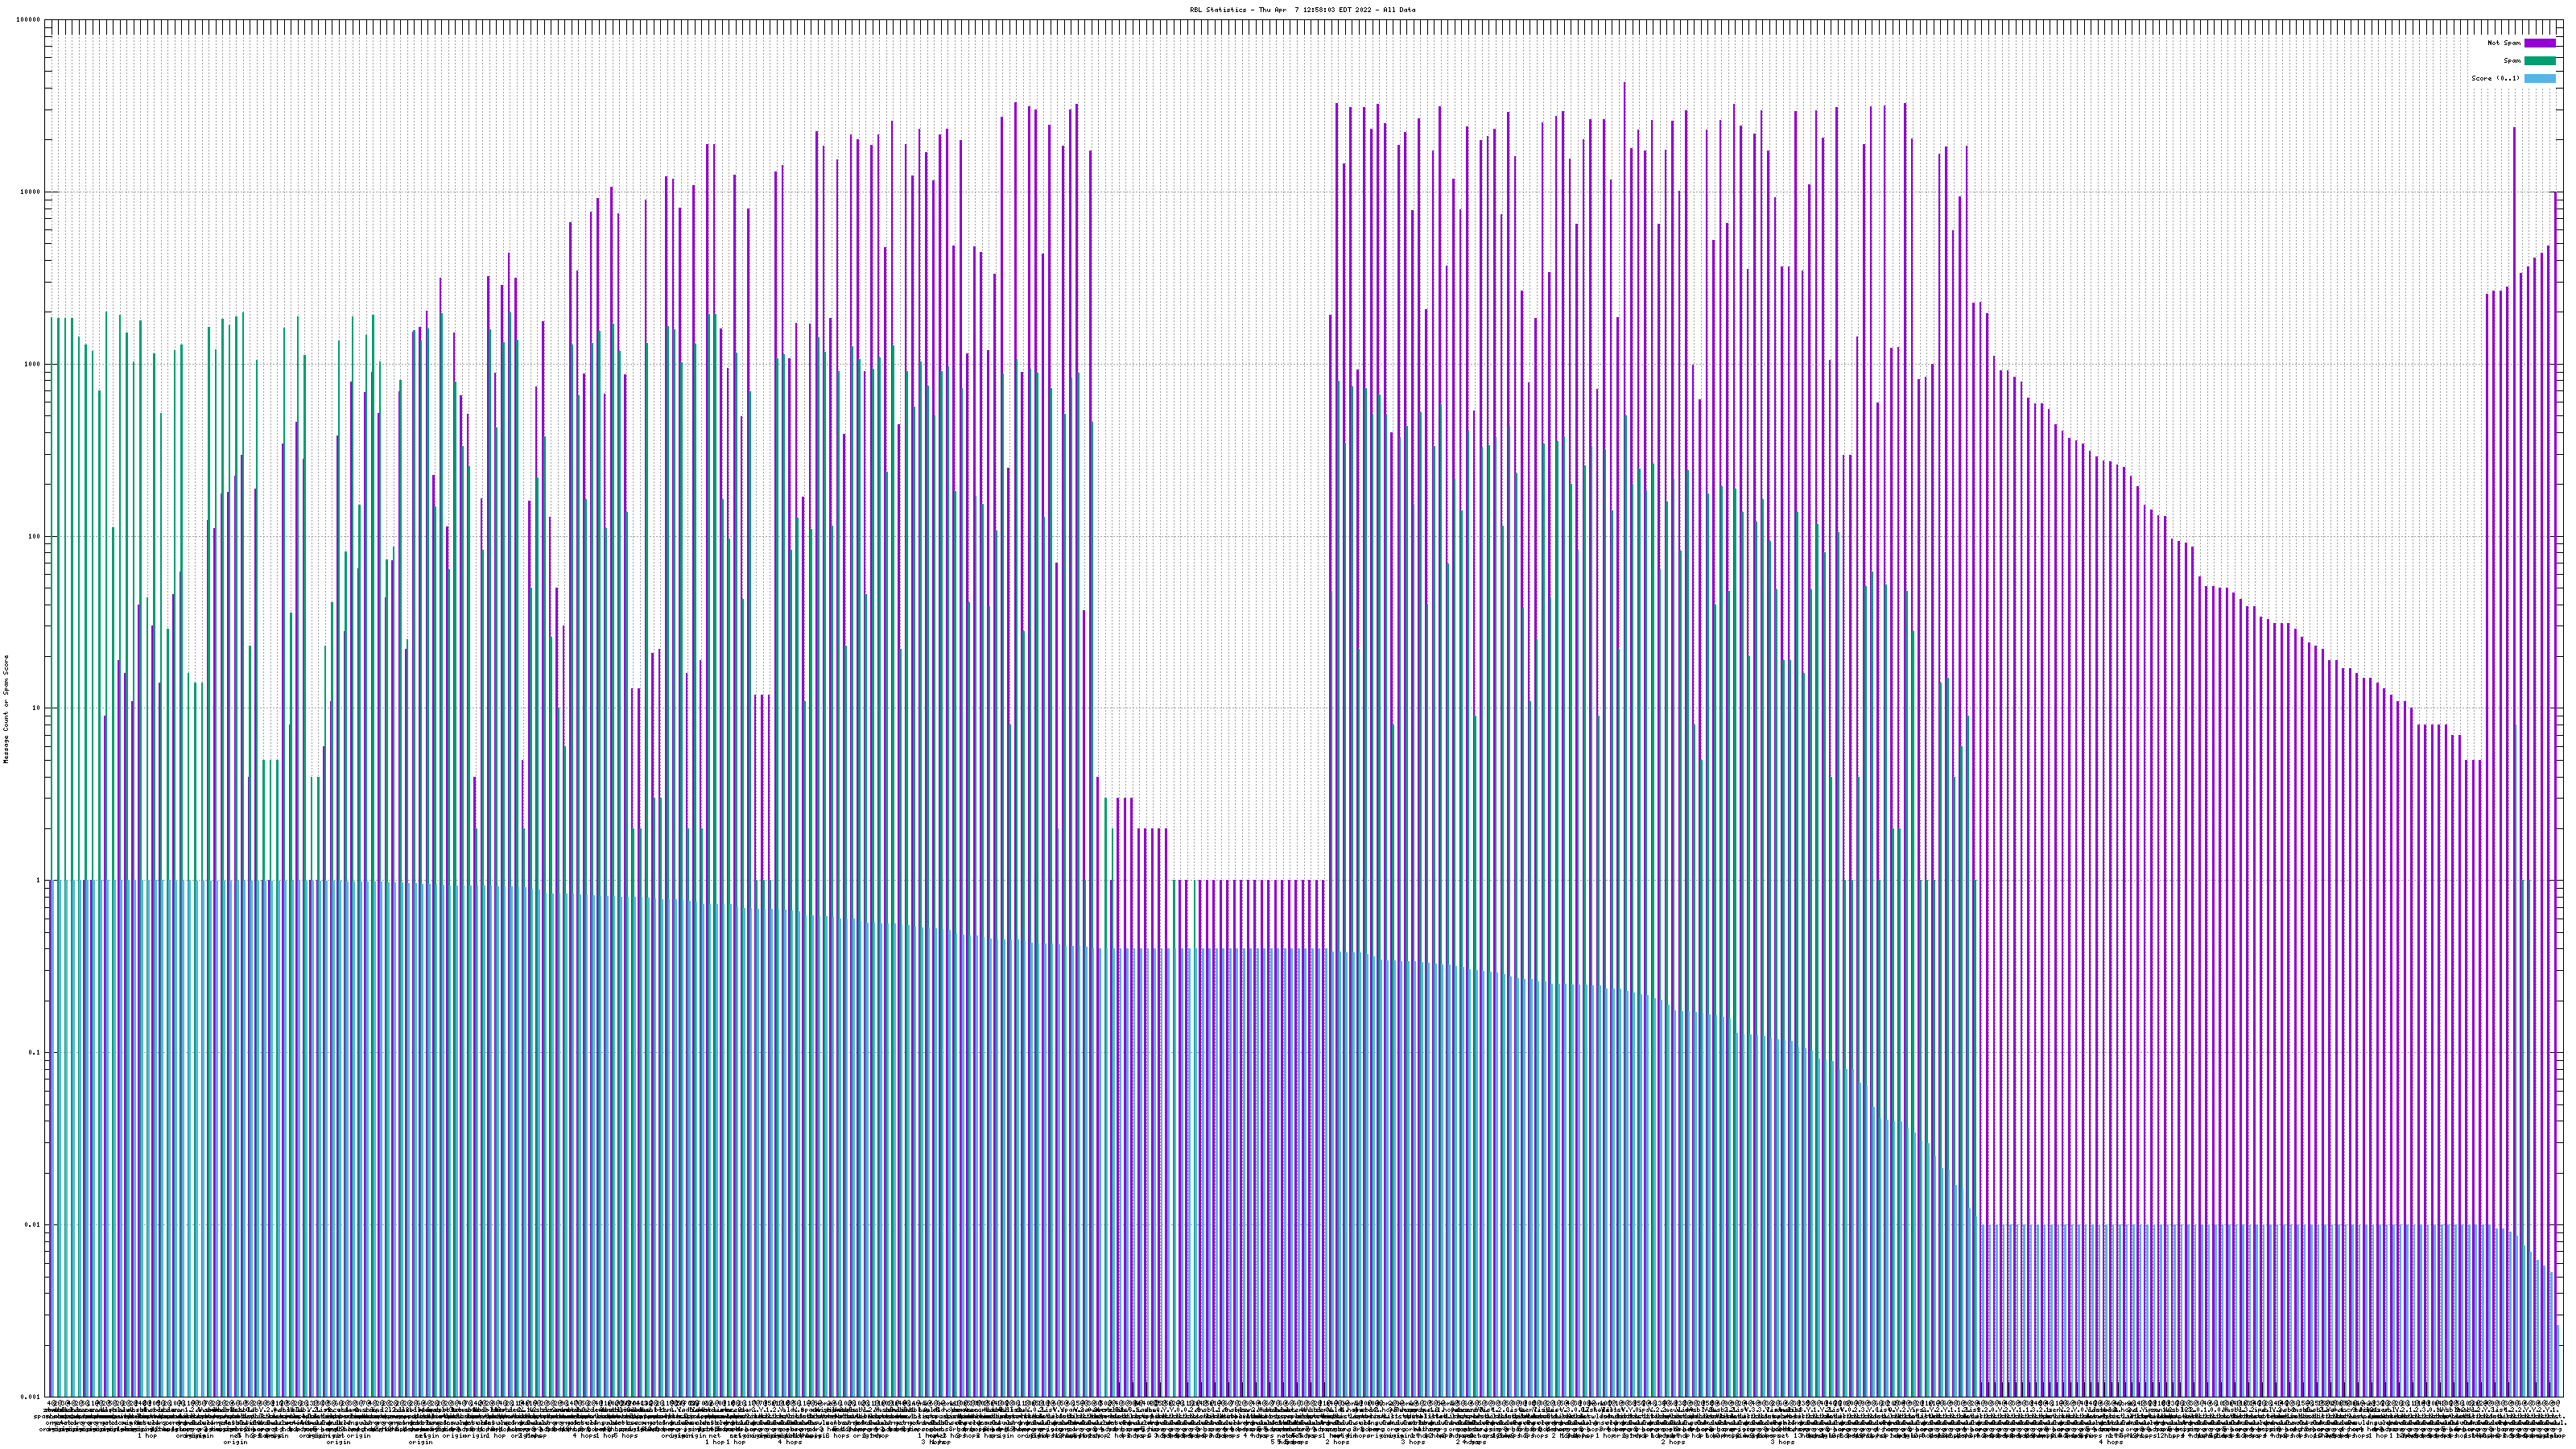This screenshot has width=2576, height=1449.
Task: Click the blue Score legend swatch
Action: (2539, 78)
